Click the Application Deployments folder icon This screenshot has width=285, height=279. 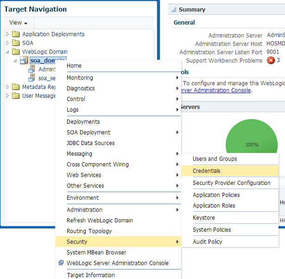tap(16, 34)
